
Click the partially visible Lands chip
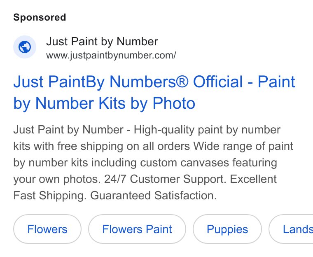[x=291, y=229]
